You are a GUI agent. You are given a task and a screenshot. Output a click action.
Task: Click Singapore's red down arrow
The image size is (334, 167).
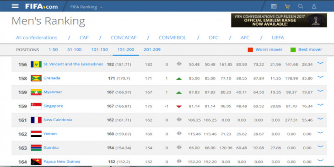[x=179, y=107]
